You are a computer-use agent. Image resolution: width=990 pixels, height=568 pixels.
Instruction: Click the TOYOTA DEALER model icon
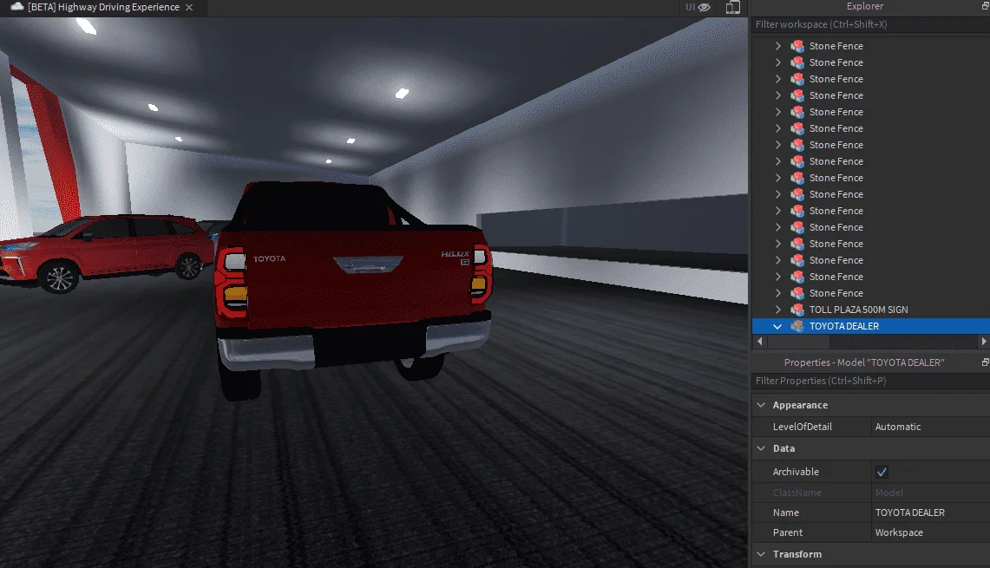click(x=797, y=326)
